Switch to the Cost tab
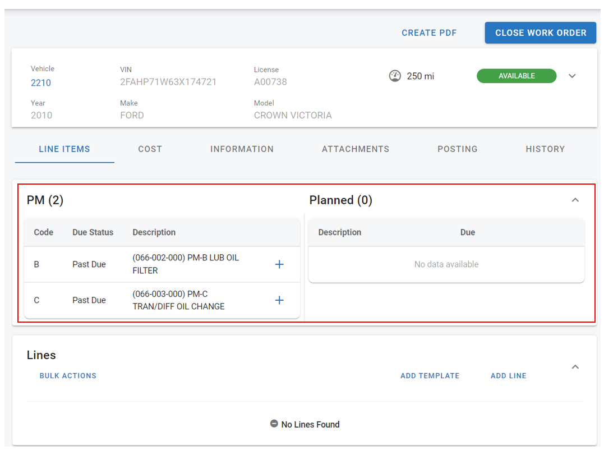 point(150,149)
